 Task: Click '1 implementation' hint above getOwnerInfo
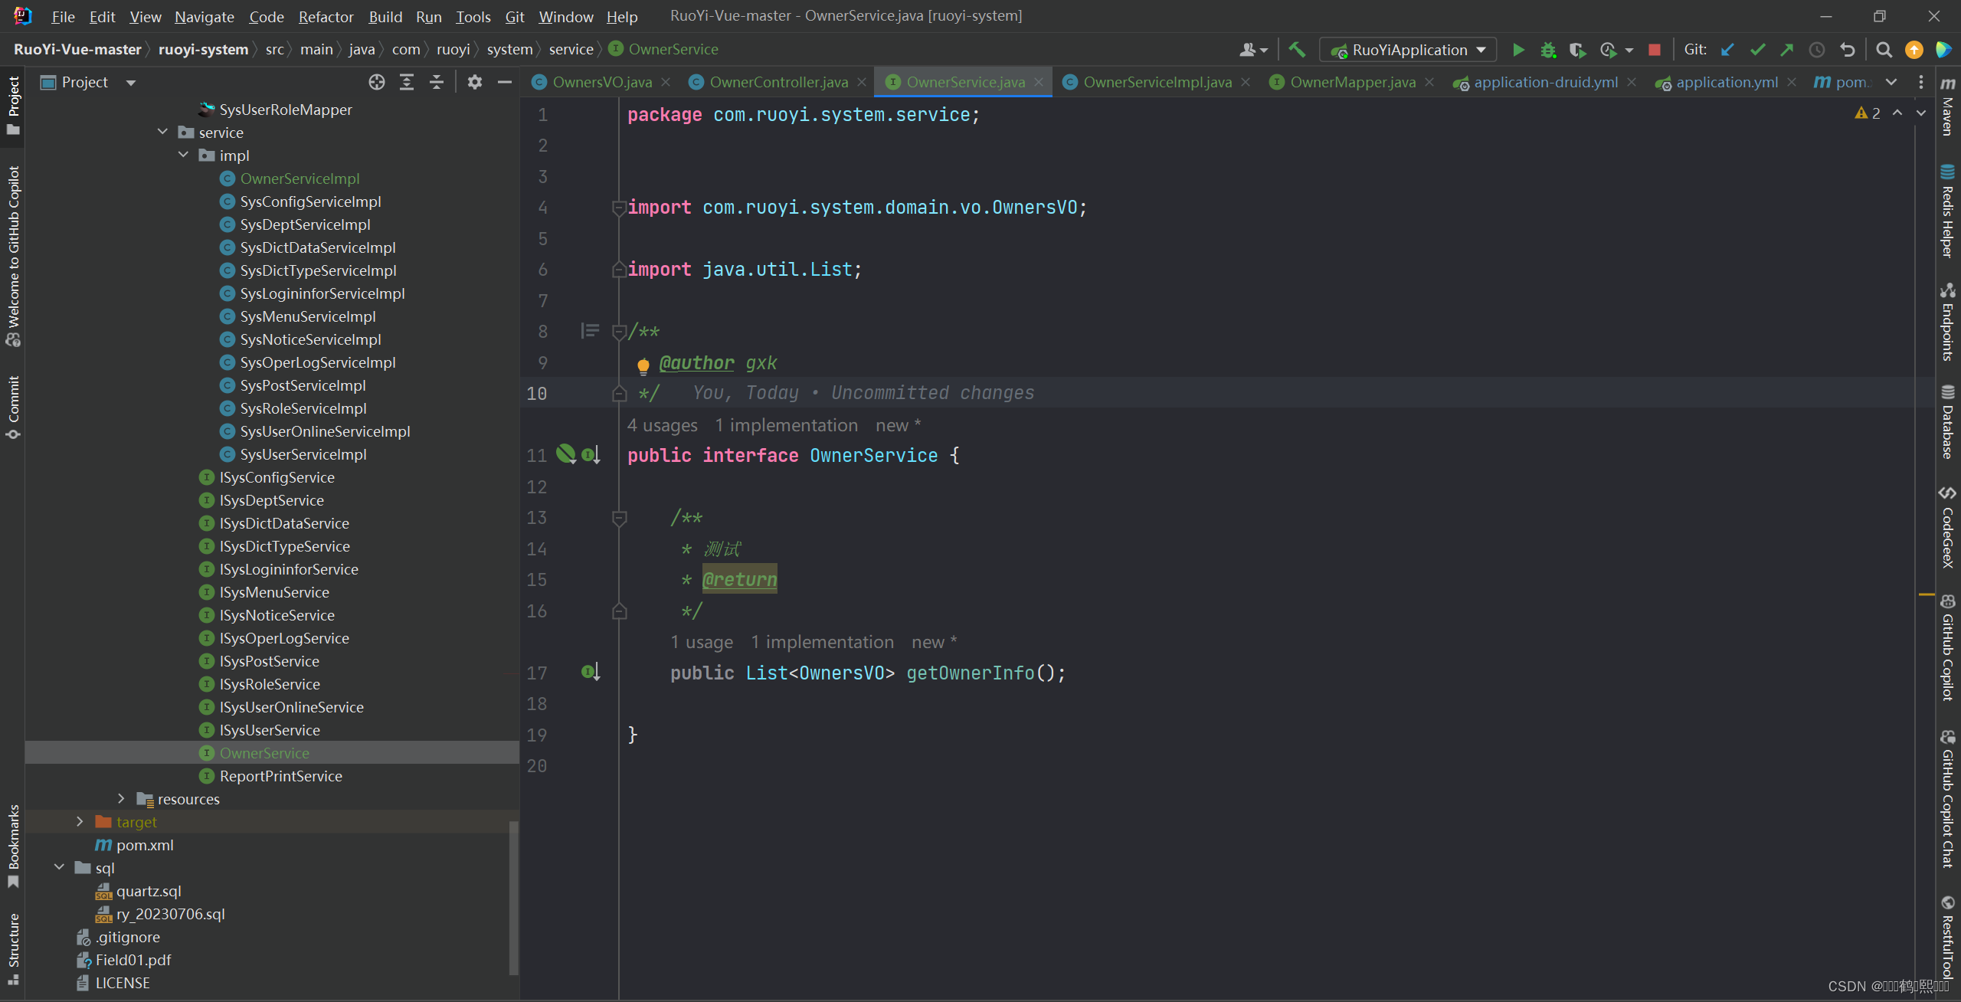tap(822, 642)
